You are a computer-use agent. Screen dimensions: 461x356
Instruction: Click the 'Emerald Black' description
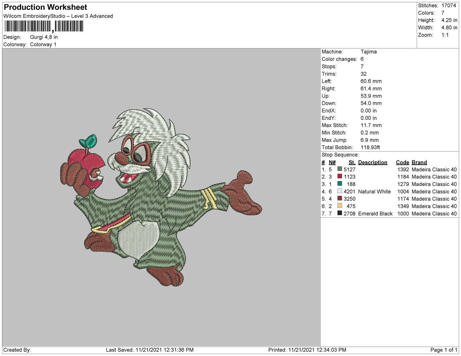[x=375, y=214]
